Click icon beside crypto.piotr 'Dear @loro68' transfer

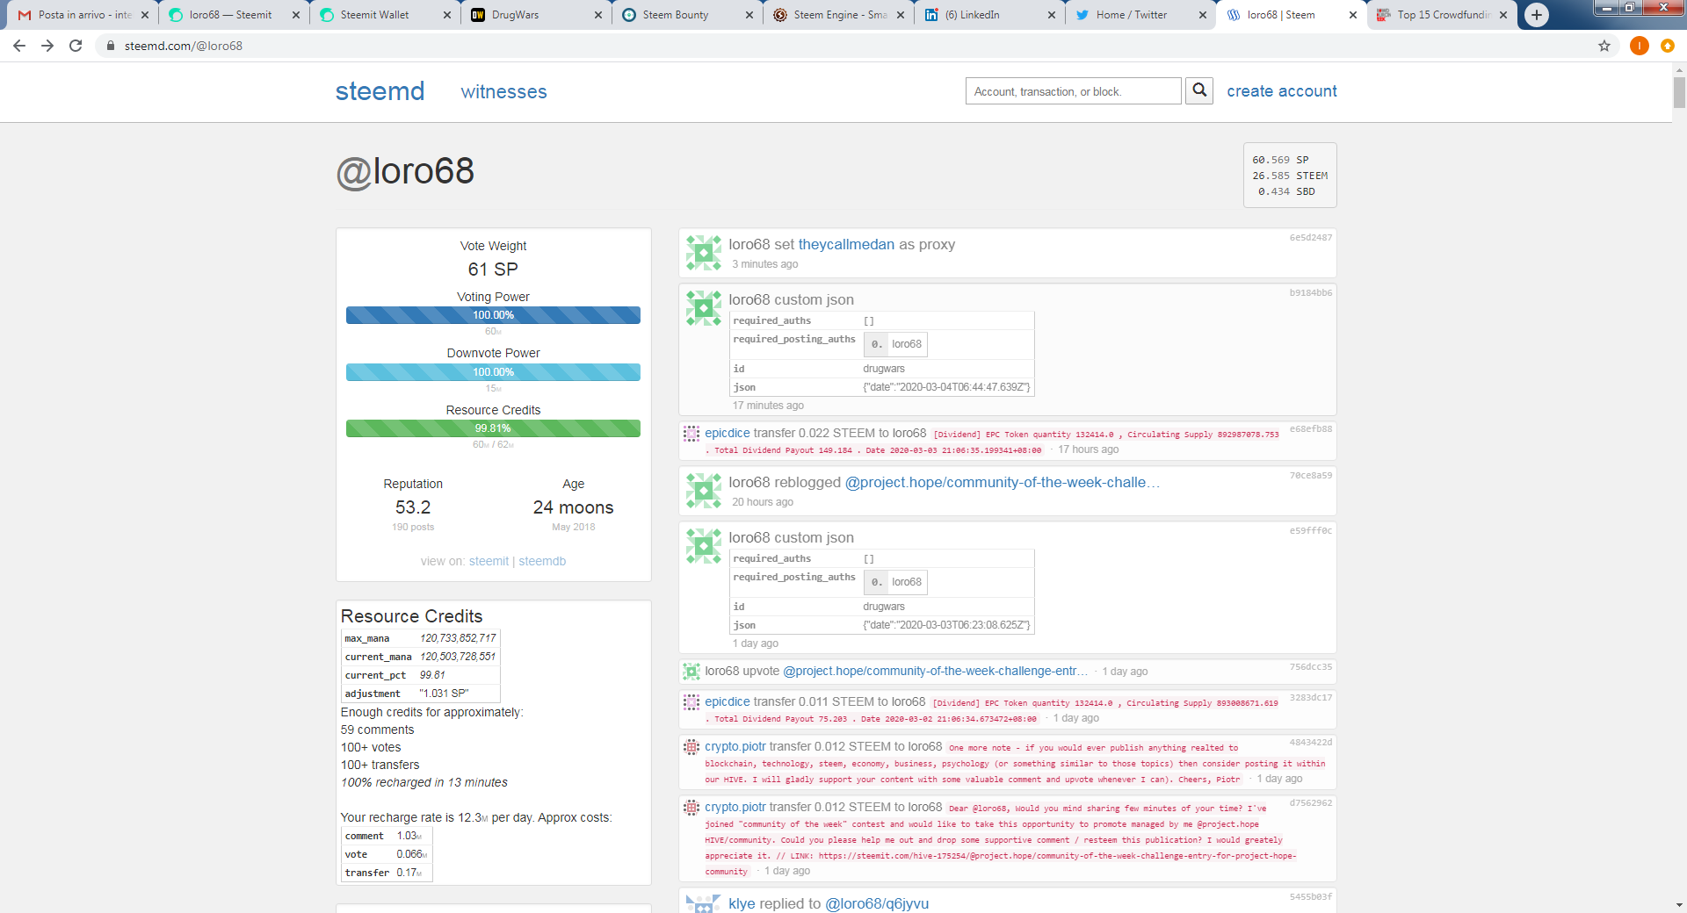tap(691, 807)
